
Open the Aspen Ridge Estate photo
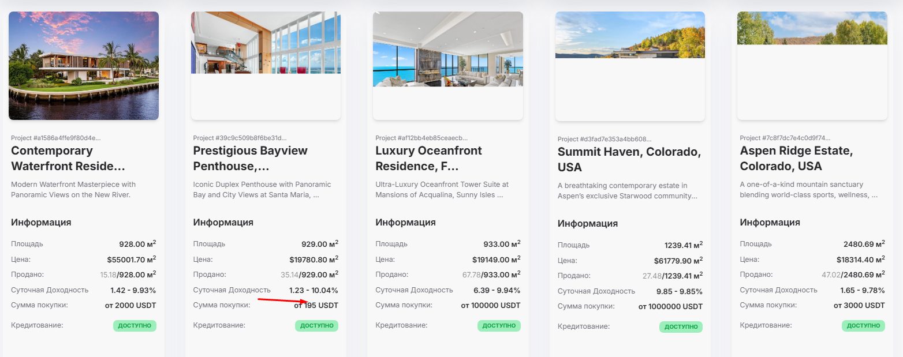point(812,28)
